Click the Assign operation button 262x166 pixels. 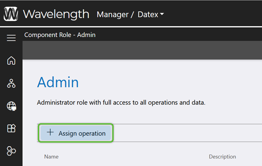(76, 133)
